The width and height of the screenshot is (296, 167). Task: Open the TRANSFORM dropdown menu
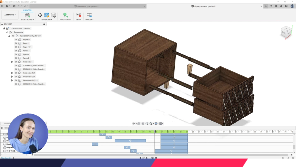click(x=46, y=20)
